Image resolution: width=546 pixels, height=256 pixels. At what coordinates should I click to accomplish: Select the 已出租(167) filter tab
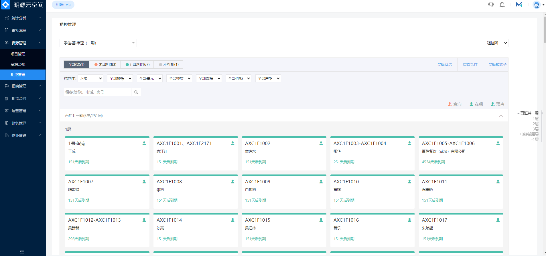[137, 64]
